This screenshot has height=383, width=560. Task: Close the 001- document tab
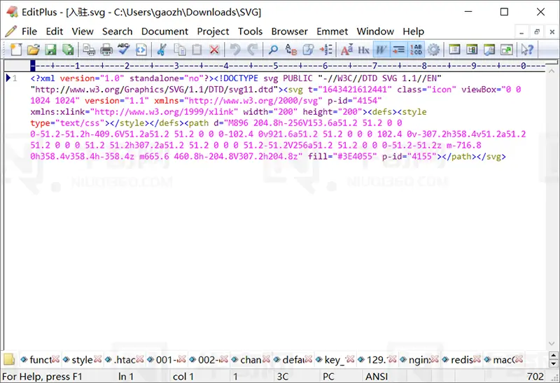[x=182, y=359]
